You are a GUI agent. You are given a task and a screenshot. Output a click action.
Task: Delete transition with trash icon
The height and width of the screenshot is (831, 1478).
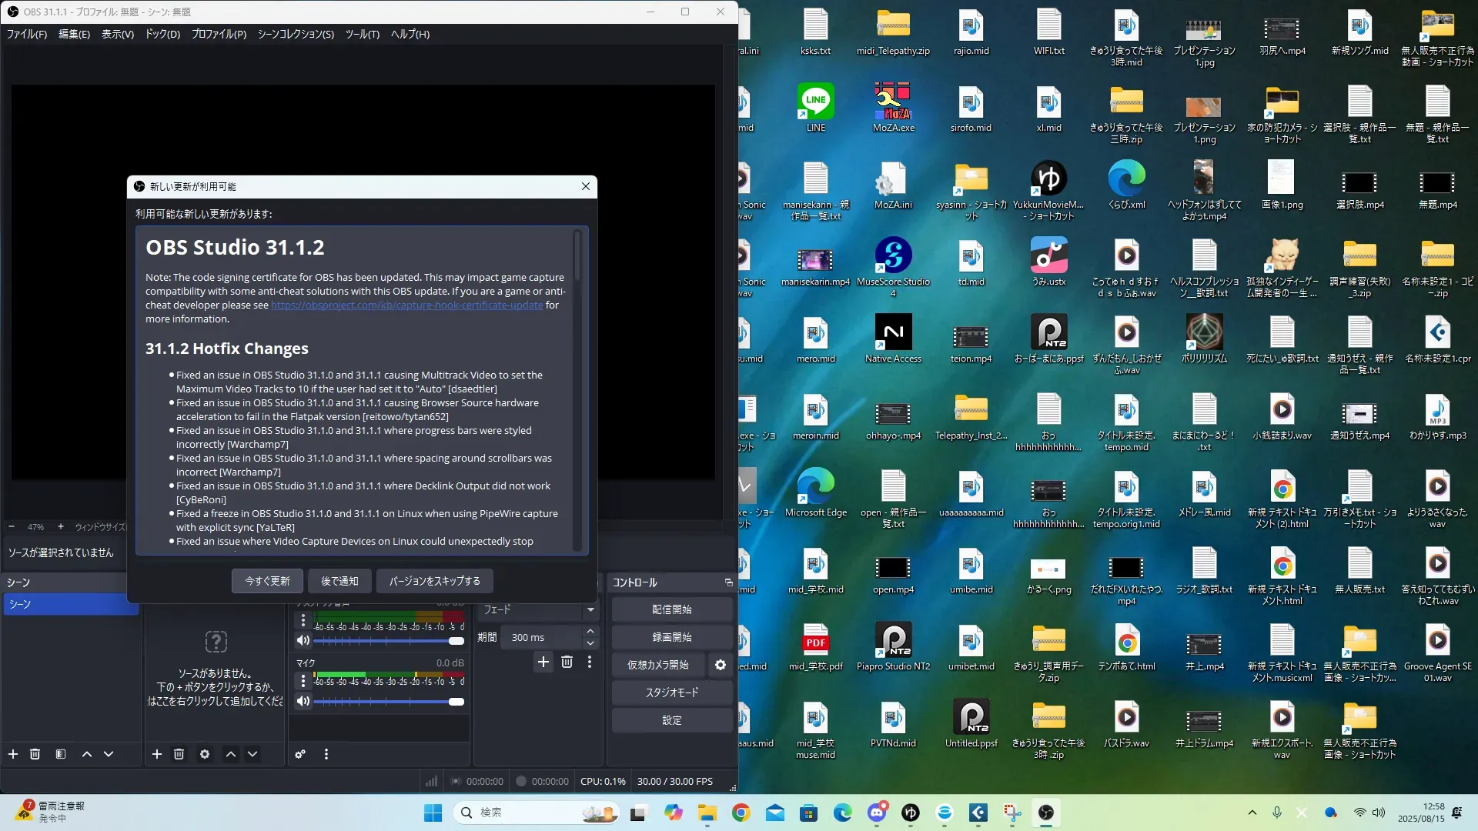567,662
